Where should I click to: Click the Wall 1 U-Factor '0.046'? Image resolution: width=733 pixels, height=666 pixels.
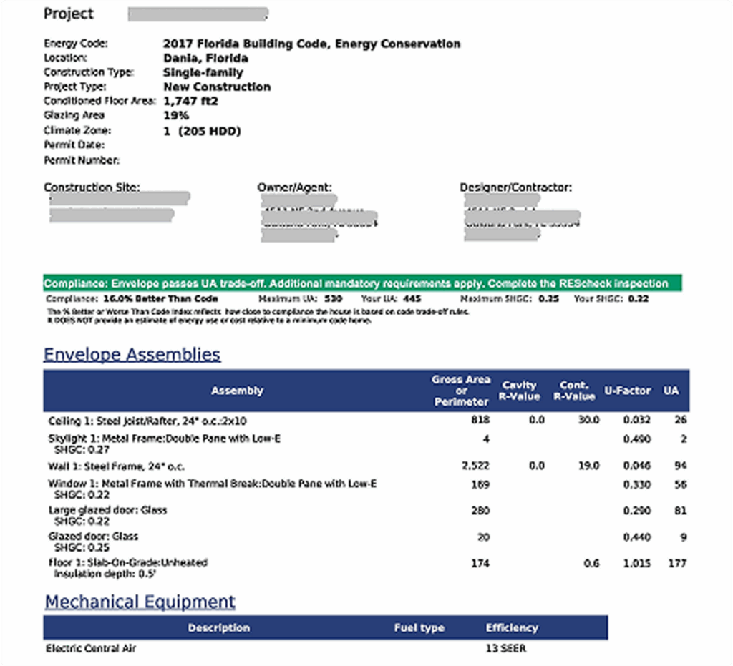636,466
